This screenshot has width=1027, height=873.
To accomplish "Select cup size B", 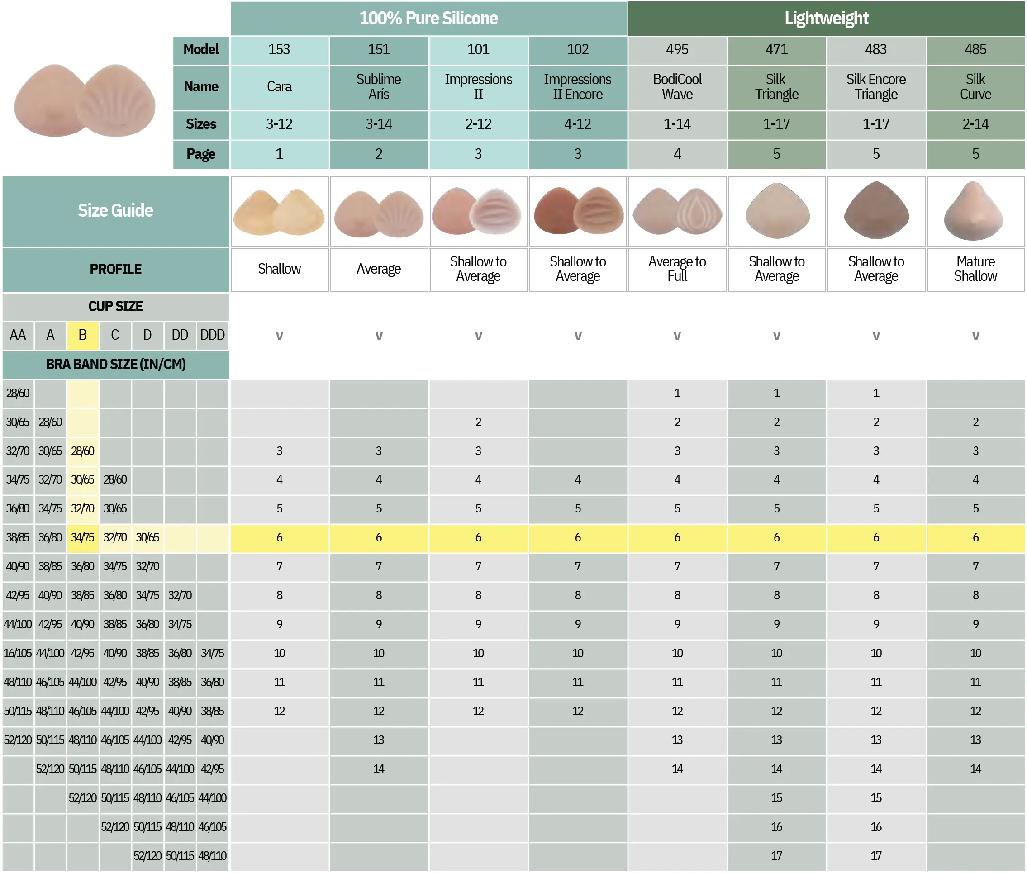I will 83,336.
